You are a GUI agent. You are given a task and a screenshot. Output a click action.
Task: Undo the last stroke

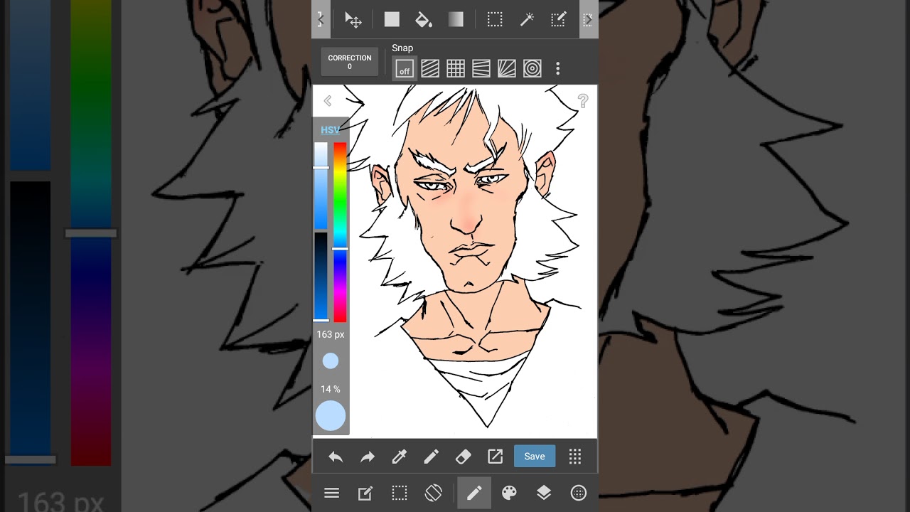point(336,457)
